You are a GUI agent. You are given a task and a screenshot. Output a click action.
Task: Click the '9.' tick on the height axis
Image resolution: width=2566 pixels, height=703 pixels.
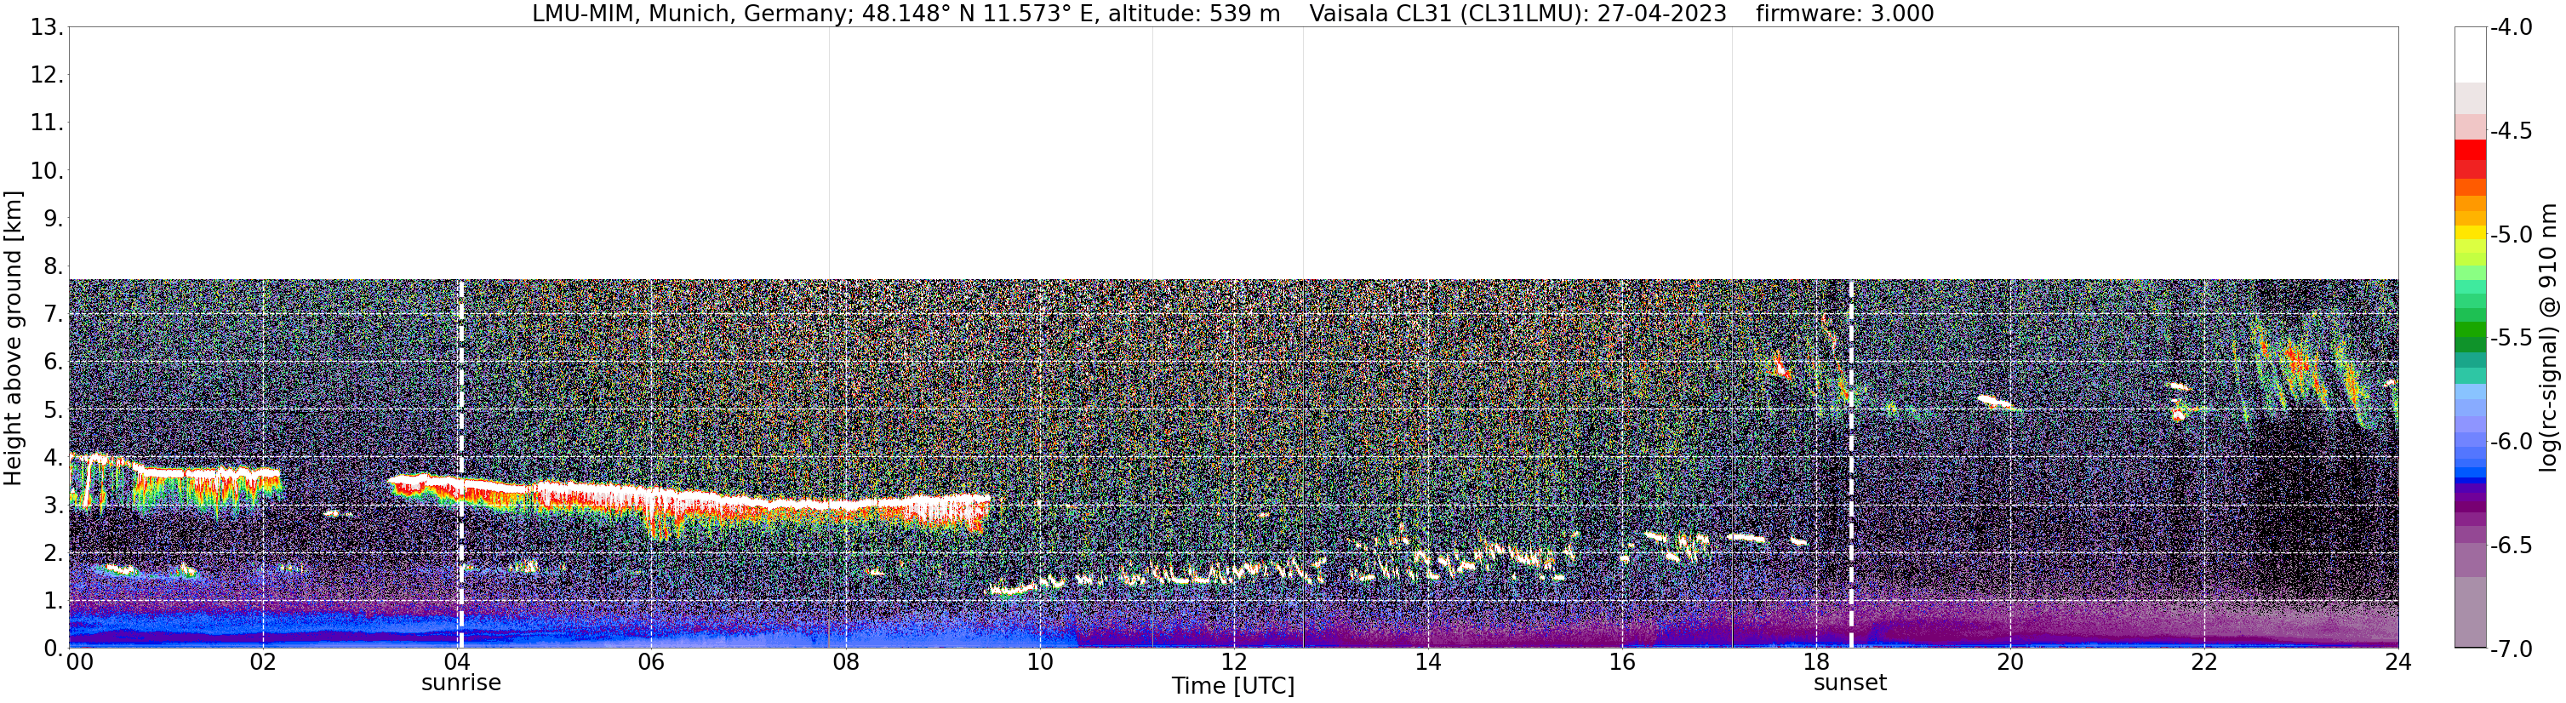[x=53, y=218]
